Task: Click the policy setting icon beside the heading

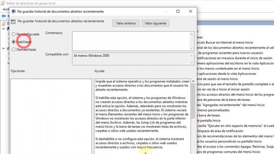Action: [13, 21]
